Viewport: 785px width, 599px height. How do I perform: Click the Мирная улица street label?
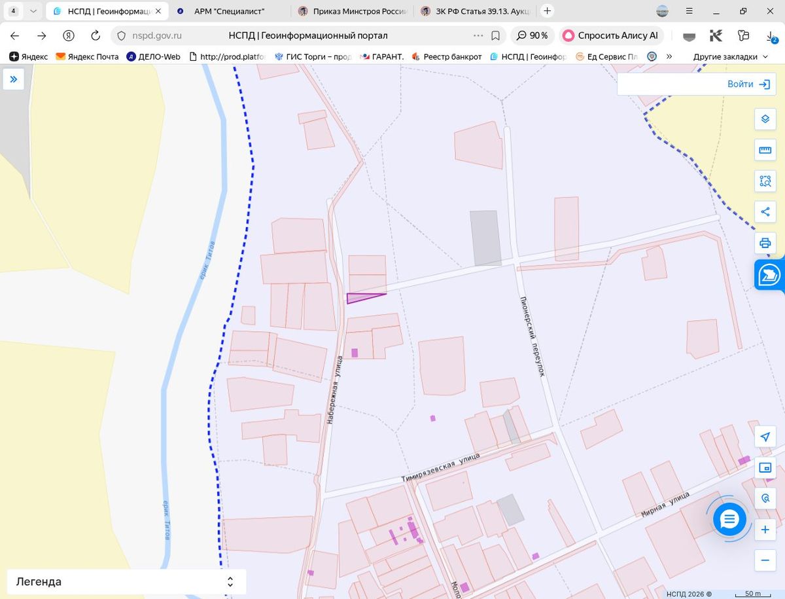pyautogui.click(x=665, y=505)
